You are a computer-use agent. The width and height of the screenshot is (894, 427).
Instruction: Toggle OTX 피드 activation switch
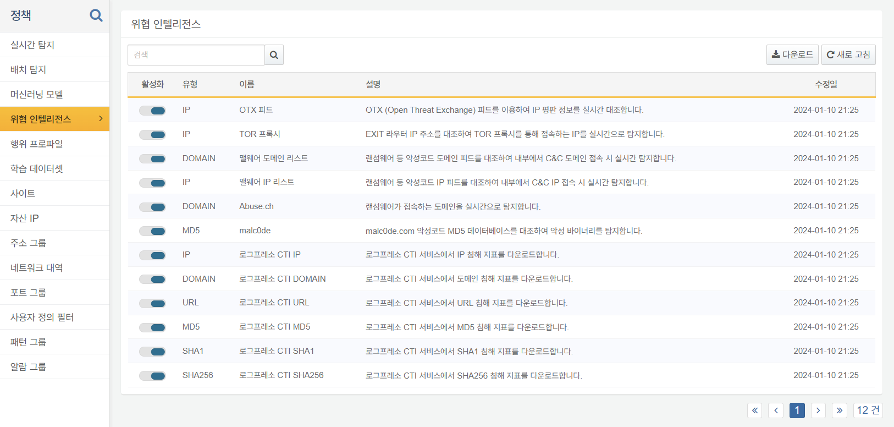pyautogui.click(x=152, y=111)
